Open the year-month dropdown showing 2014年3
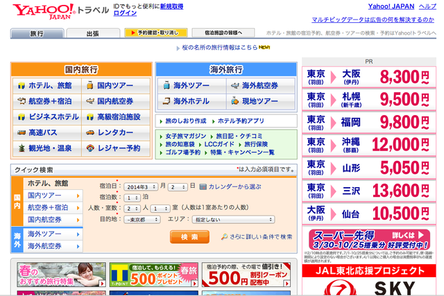This screenshot has width=444, height=296. click(x=141, y=187)
